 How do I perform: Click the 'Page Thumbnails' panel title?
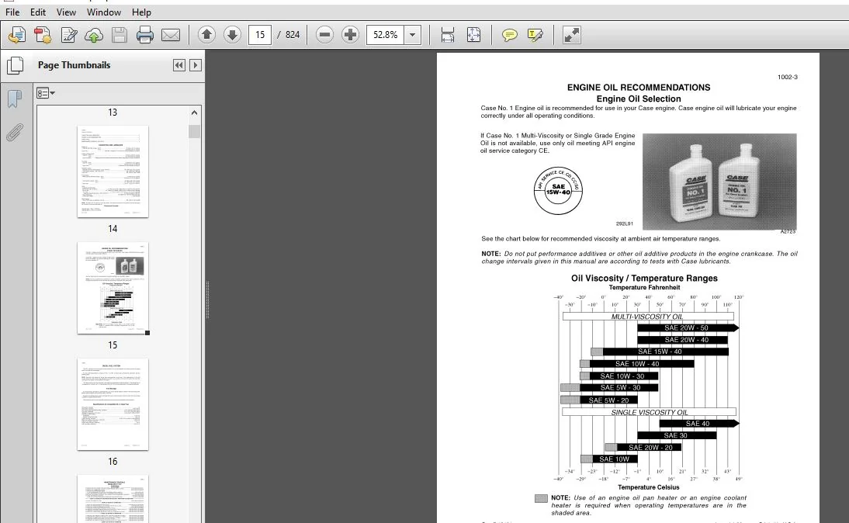pyautogui.click(x=75, y=65)
